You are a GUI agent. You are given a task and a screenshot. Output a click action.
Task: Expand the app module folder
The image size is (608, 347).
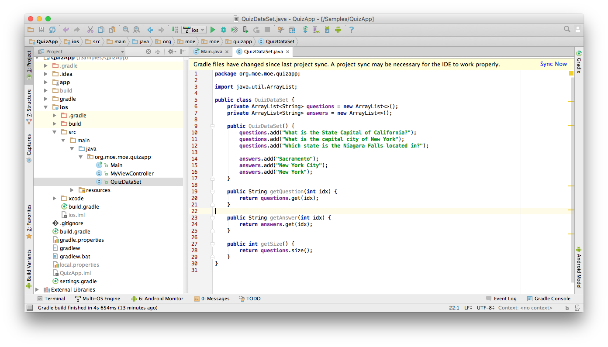pyautogui.click(x=46, y=82)
